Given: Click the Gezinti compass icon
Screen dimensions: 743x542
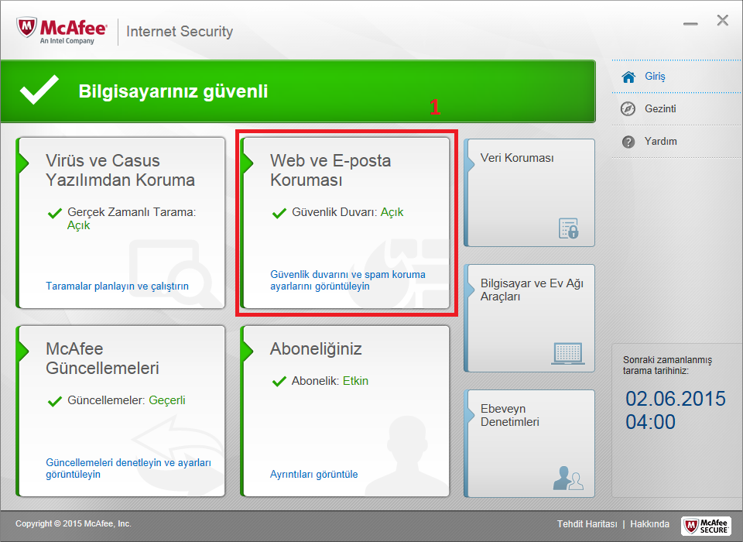Looking at the screenshot, I should coord(628,109).
